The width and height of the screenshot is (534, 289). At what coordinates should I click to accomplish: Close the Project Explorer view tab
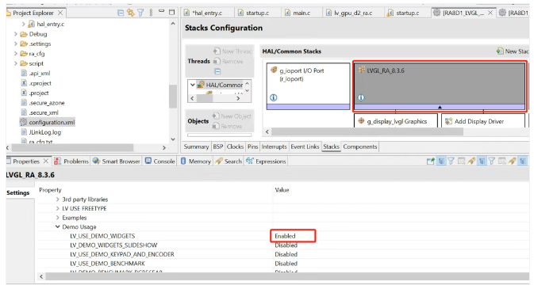pyautogui.click(x=60, y=13)
